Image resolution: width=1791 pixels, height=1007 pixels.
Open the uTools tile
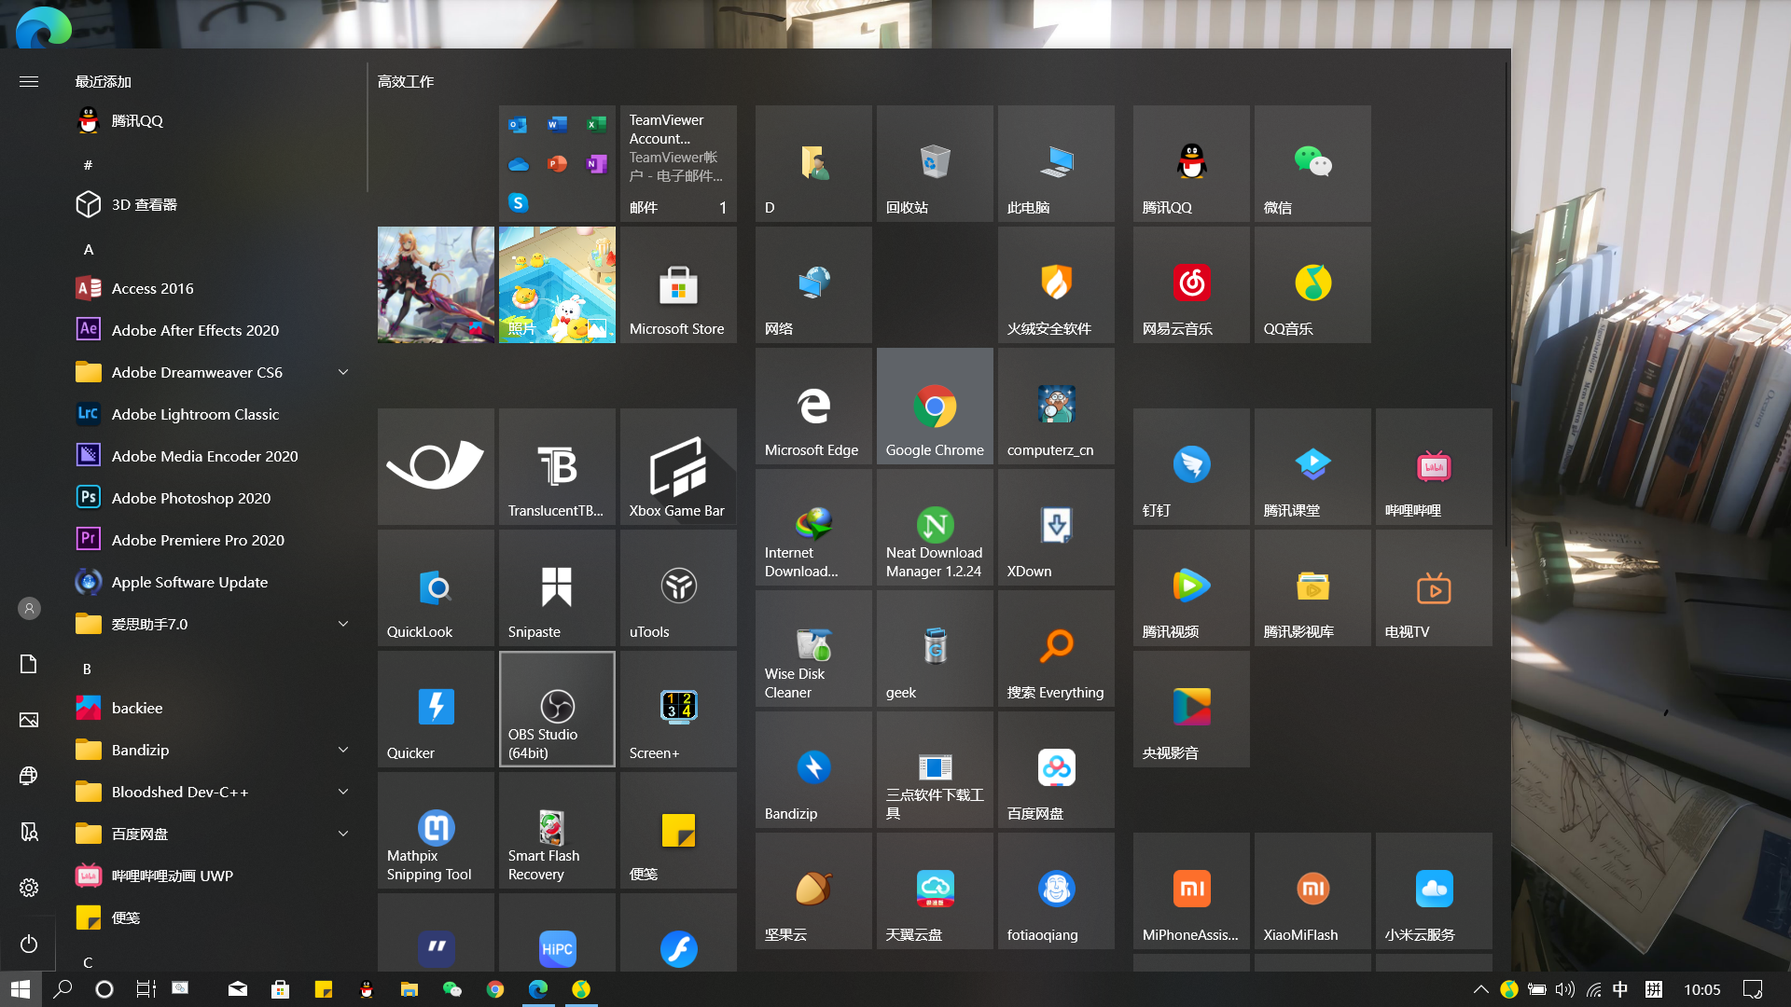(x=678, y=587)
